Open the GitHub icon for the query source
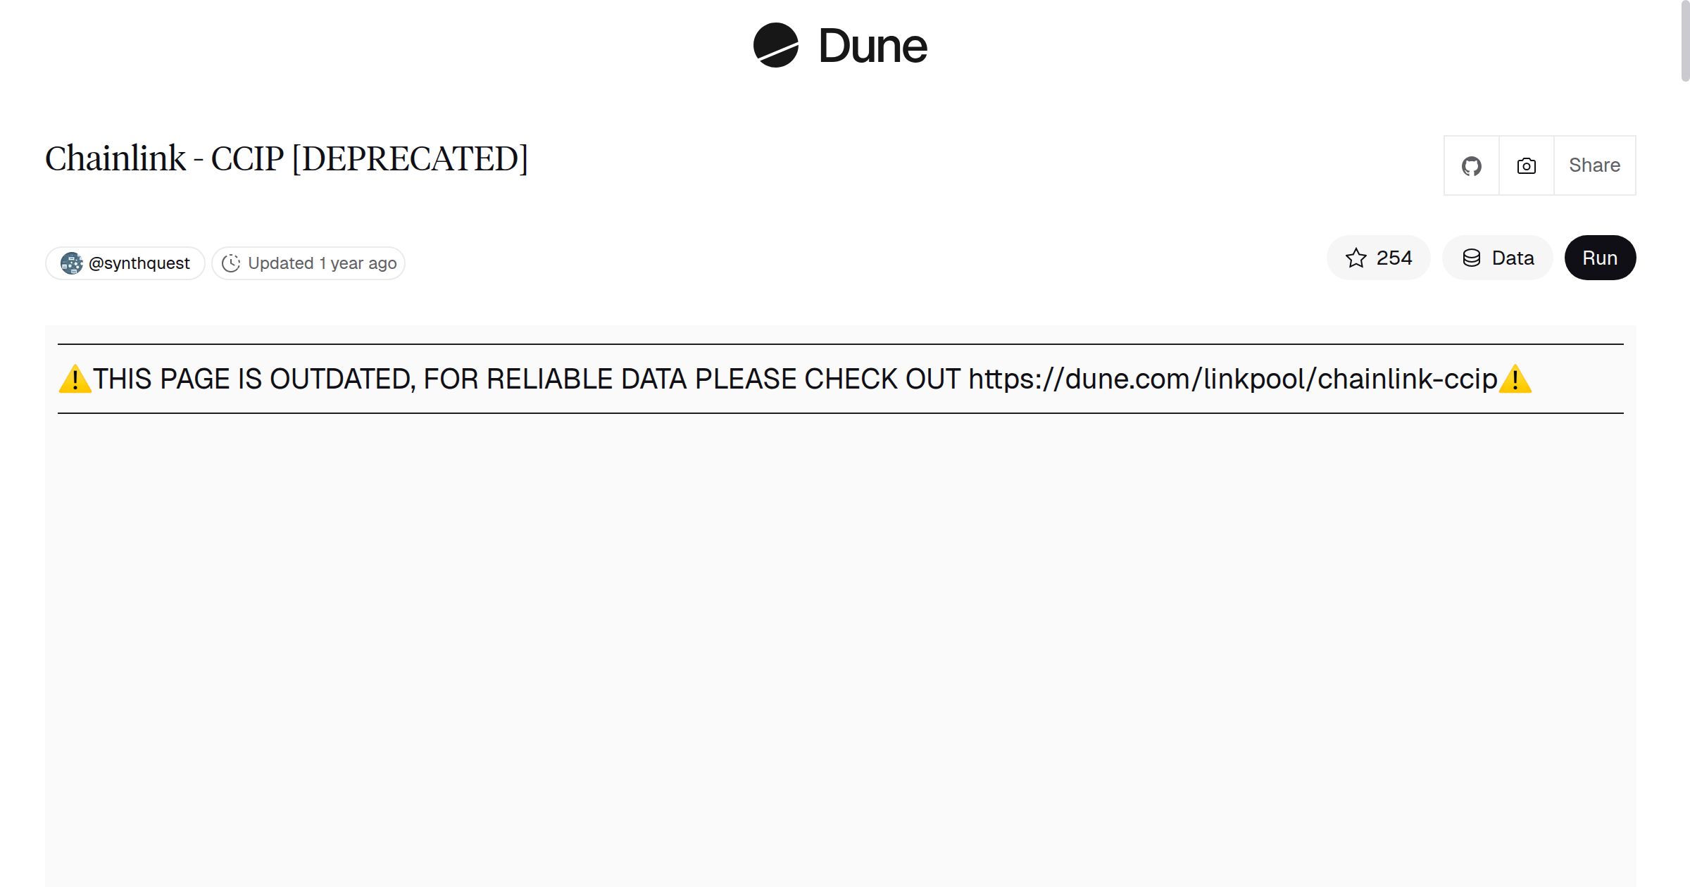Screen dimensions: 1690x887 (1471, 165)
